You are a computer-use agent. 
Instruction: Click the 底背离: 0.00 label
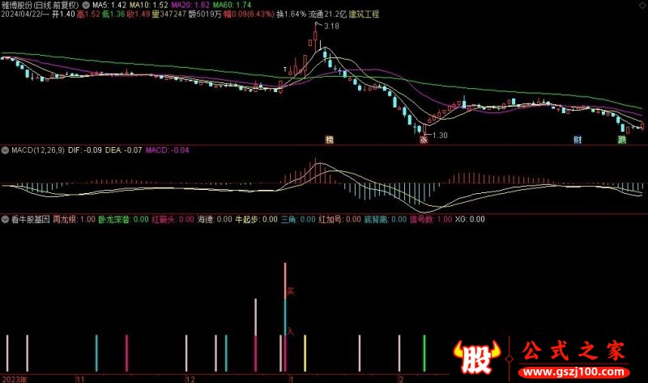386,219
